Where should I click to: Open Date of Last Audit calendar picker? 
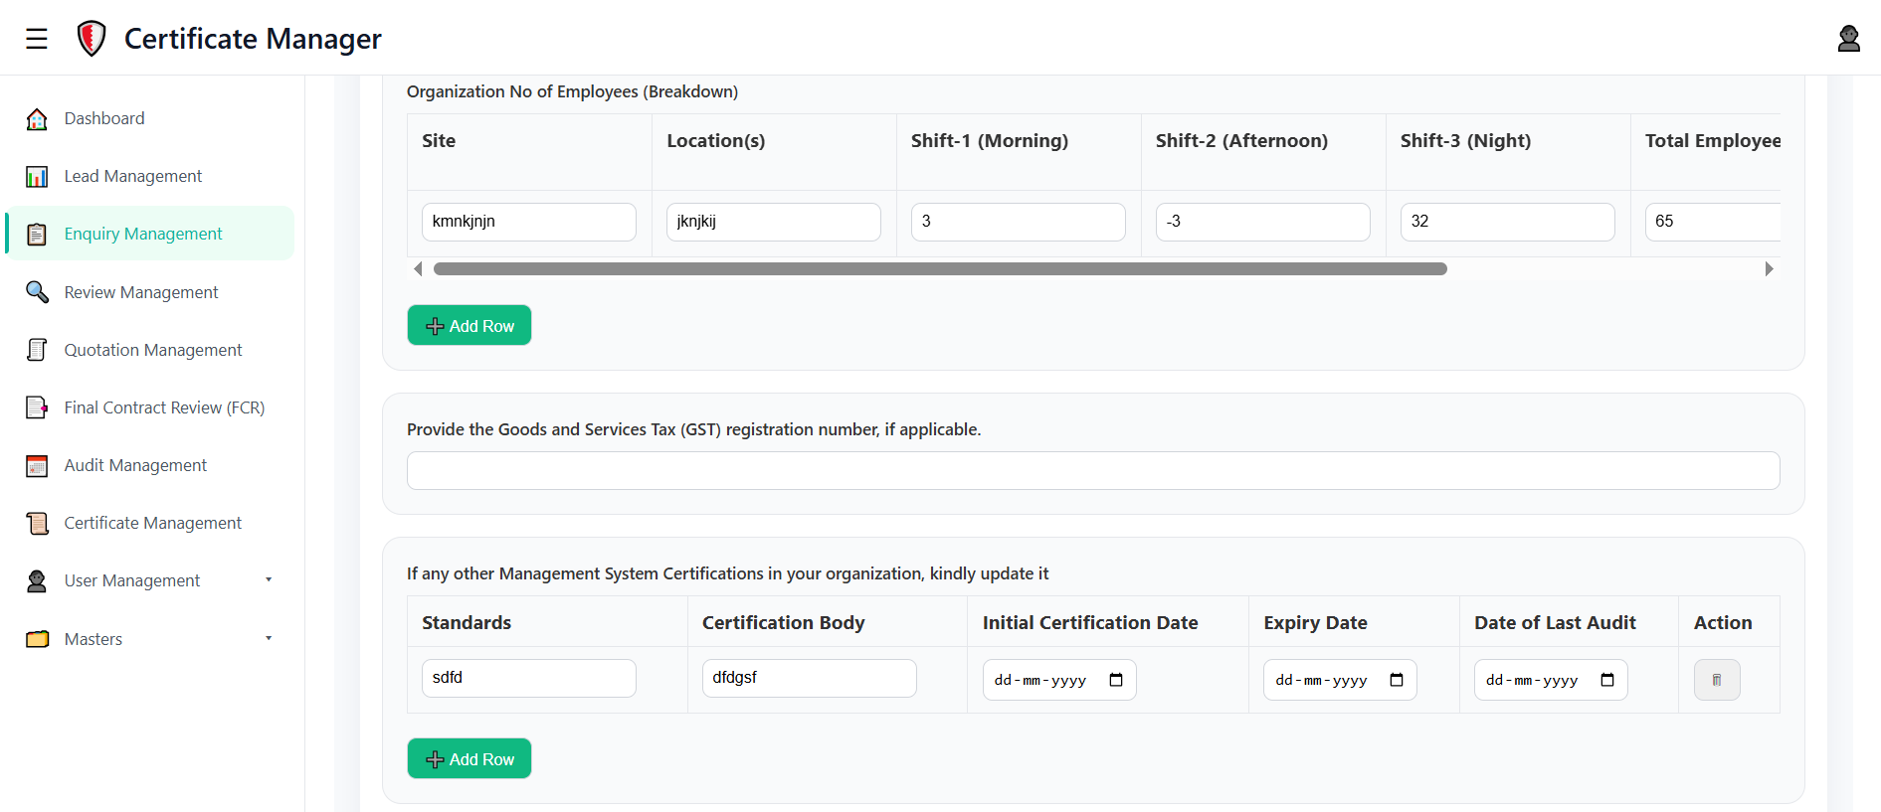click(x=1607, y=680)
